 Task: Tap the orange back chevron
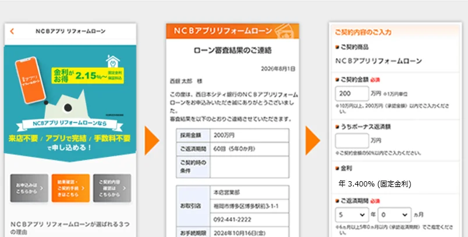coord(12,31)
